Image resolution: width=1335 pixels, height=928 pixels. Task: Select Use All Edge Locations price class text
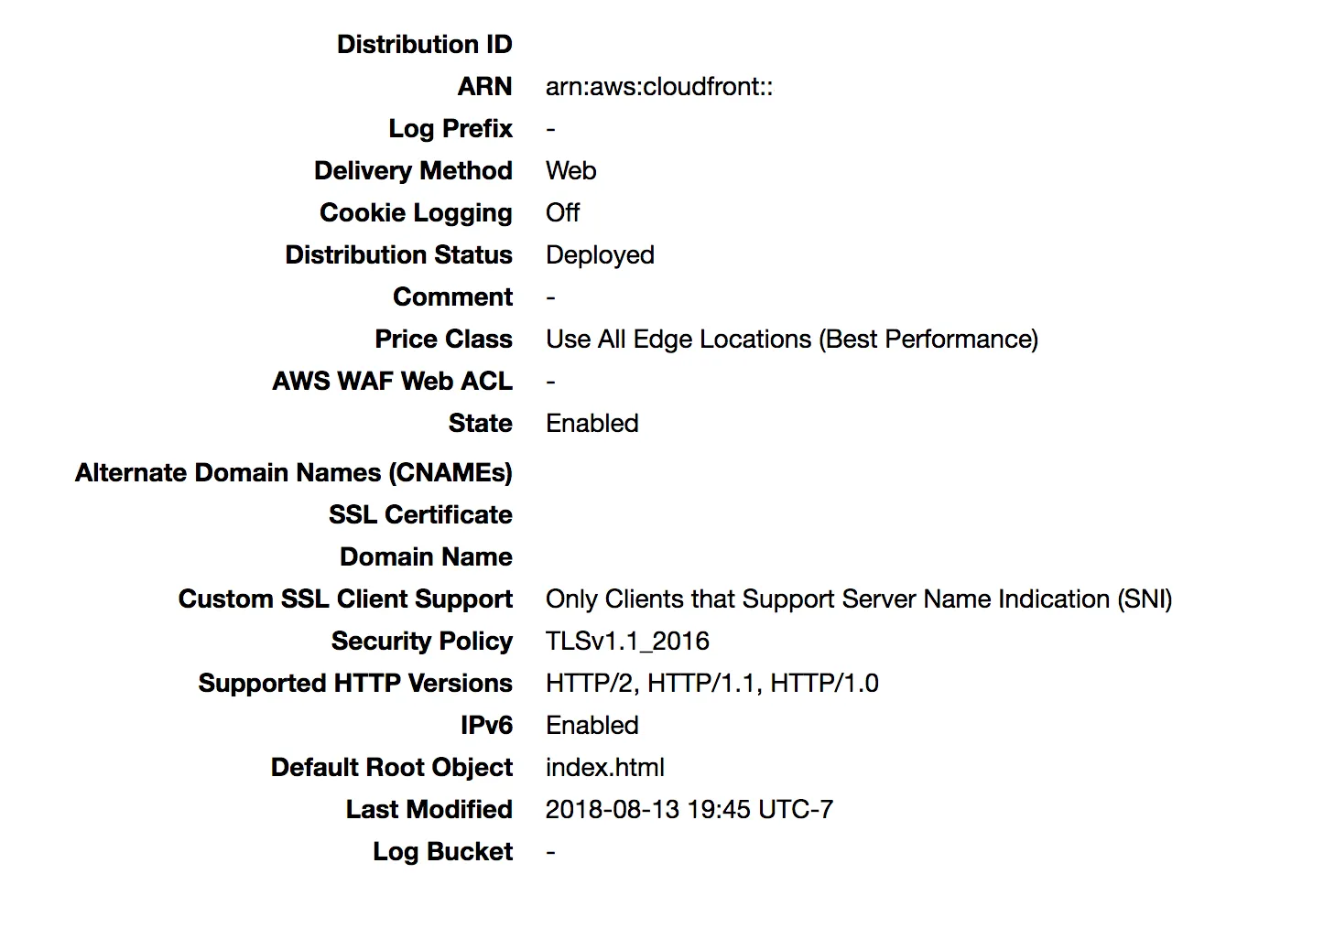(792, 340)
